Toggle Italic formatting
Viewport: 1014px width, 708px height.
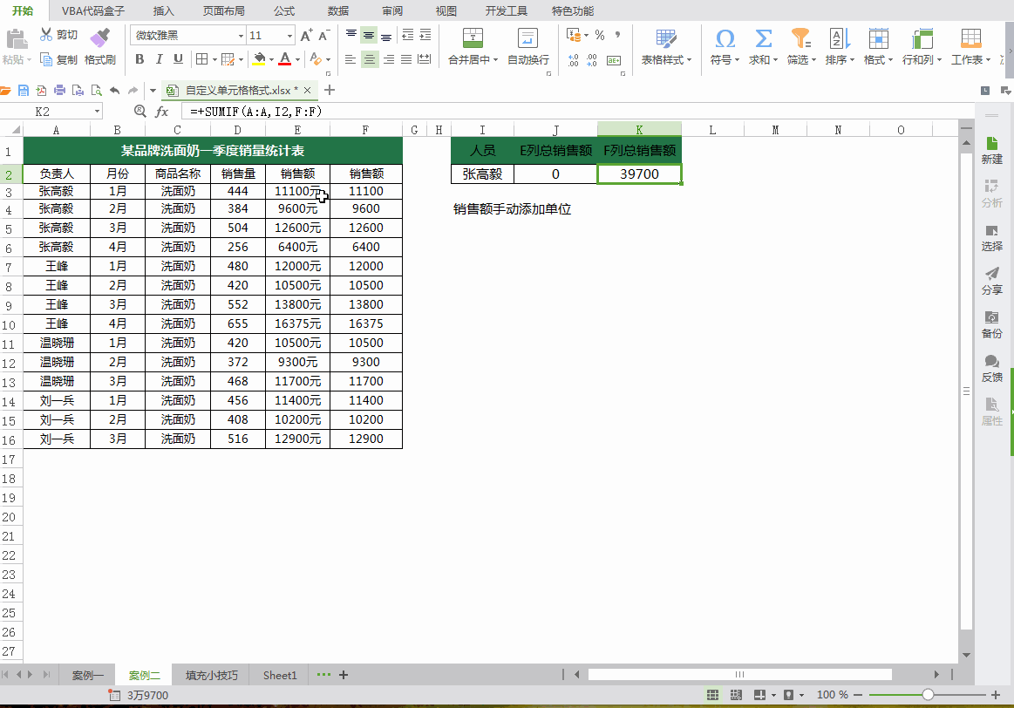point(159,59)
